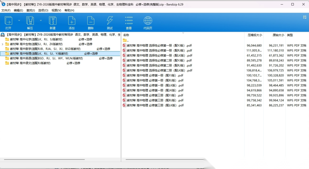This screenshot has width=309, height=169.
Task: Select 必修第三册（配LK版）.pdf file
Action: tap(155, 105)
